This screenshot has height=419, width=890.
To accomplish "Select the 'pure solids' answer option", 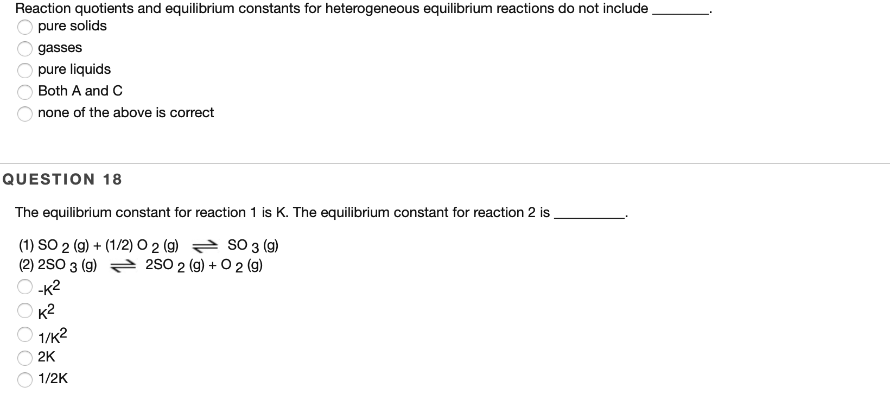I will click(x=25, y=27).
